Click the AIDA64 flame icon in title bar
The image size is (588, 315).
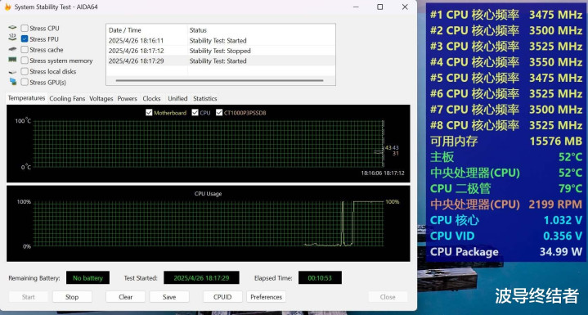7,7
